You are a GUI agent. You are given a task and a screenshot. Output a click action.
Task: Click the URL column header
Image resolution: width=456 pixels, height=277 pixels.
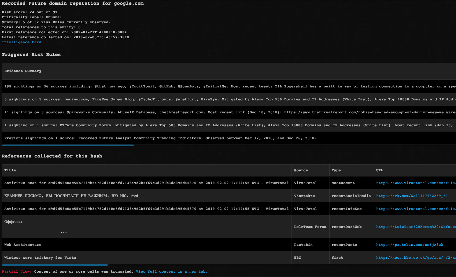click(x=380, y=170)
